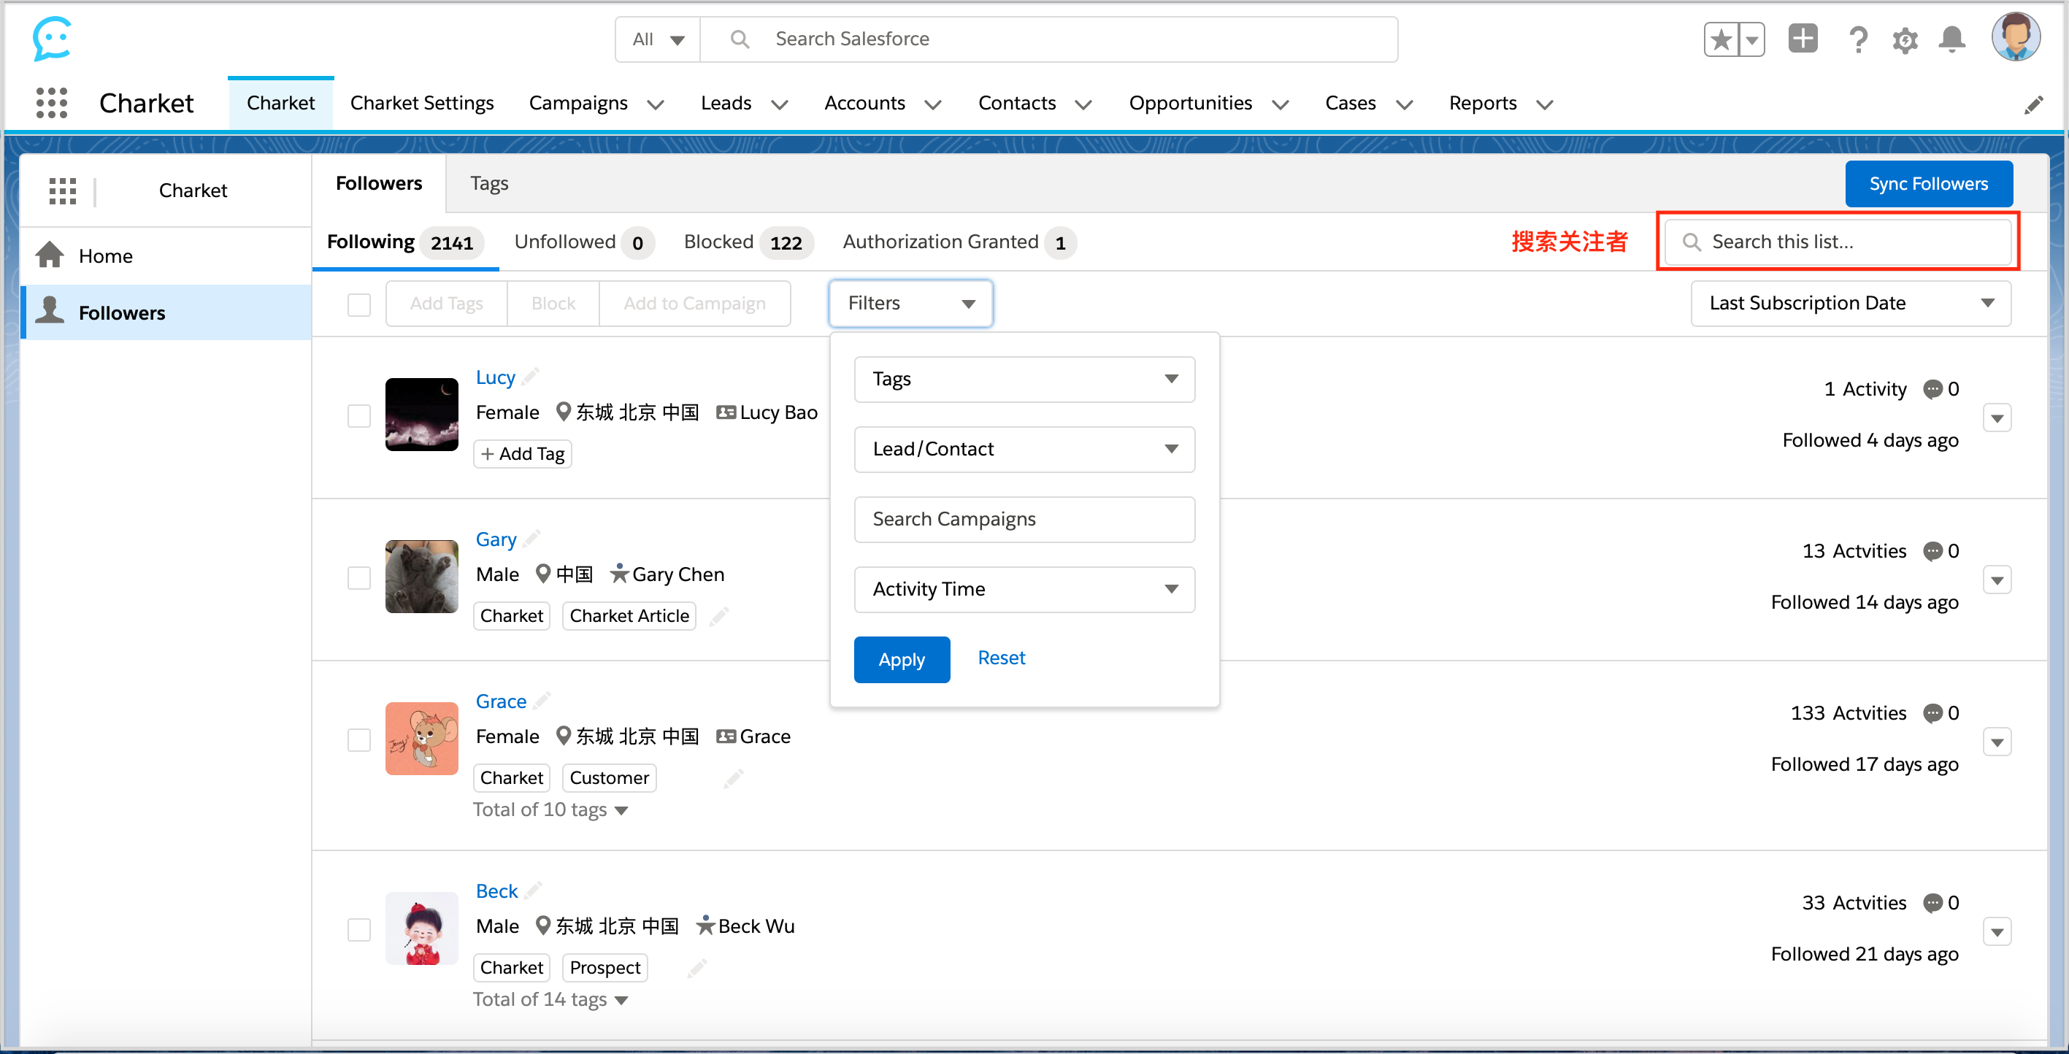The image size is (2069, 1054).
Task: Open Grace's follower name link
Action: click(x=500, y=701)
